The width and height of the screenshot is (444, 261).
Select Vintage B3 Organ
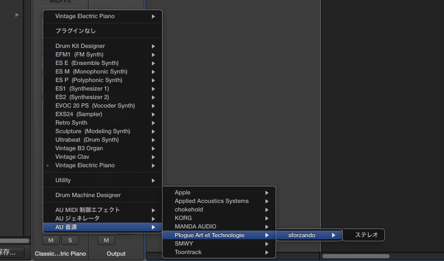click(102, 148)
